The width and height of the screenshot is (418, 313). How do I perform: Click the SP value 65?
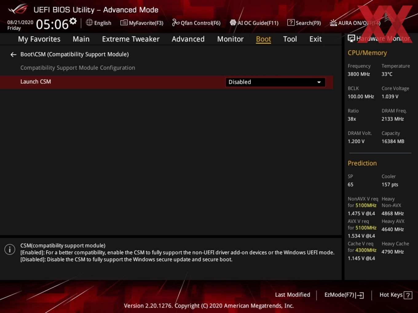[x=350, y=184]
